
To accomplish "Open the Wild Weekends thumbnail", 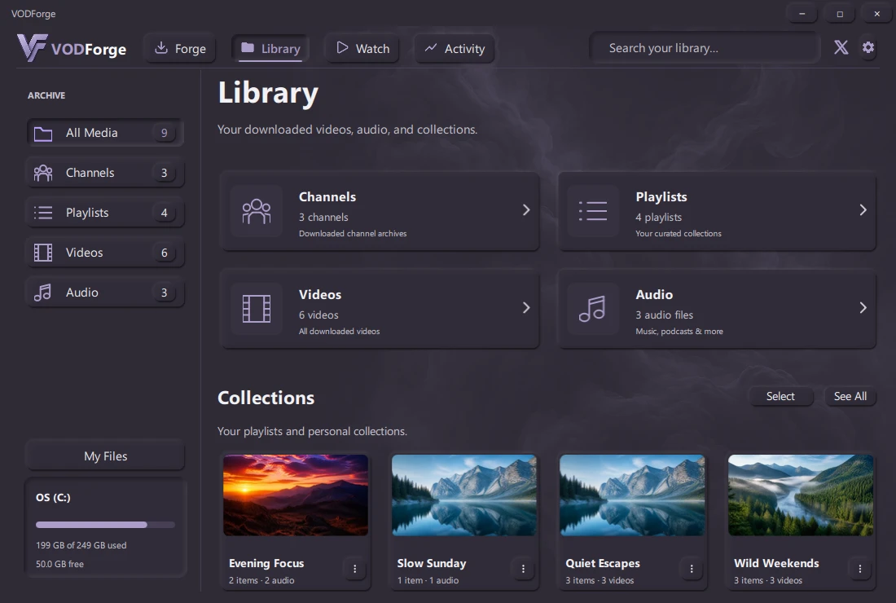I will point(801,495).
